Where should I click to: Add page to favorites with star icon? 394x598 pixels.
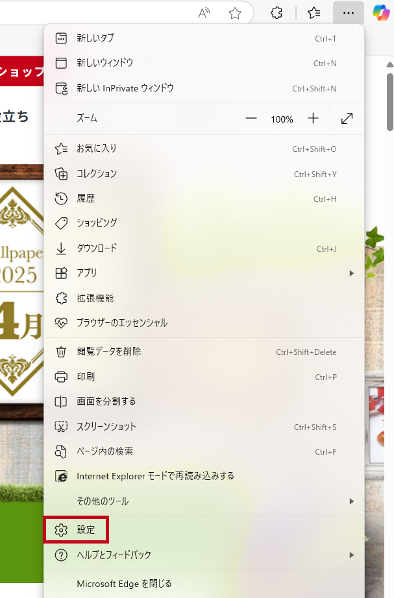click(x=235, y=13)
